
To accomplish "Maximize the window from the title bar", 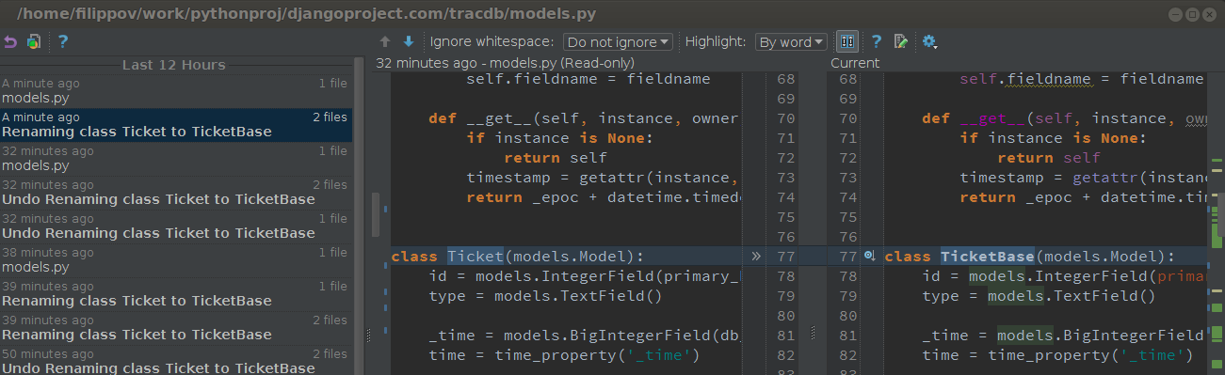I will click(1192, 13).
